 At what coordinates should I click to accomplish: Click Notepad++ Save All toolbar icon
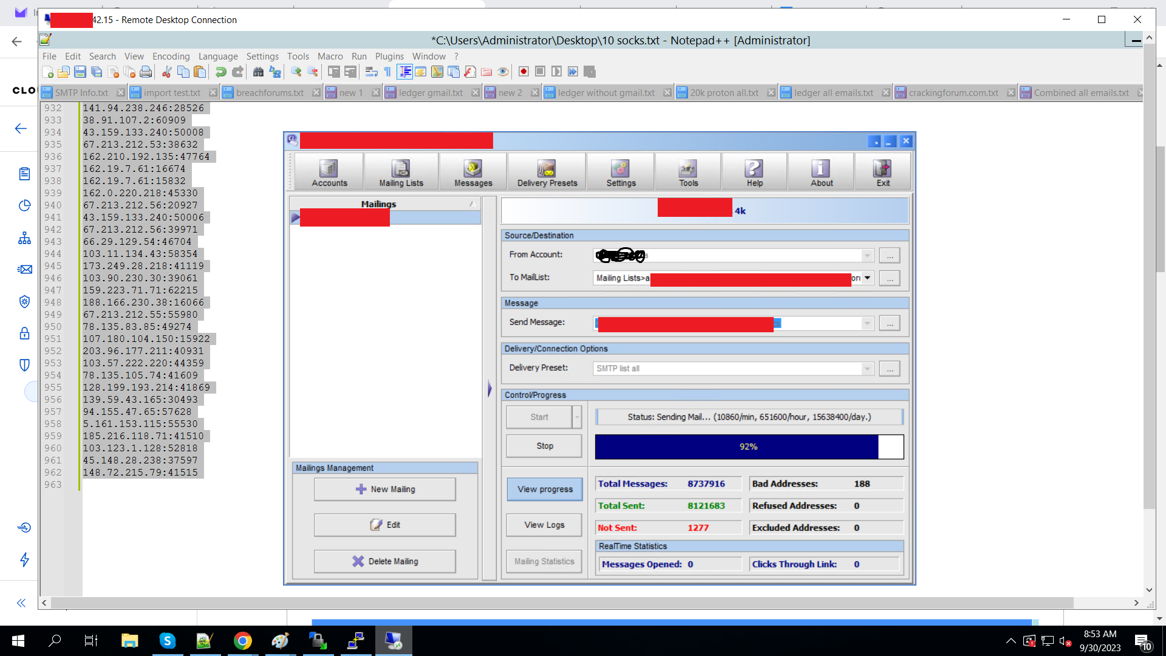[x=96, y=72]
